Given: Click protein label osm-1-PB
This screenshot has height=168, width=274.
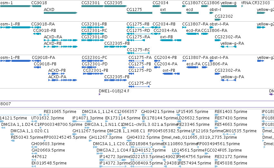Looking at the screenshot, I should (10, 58).
